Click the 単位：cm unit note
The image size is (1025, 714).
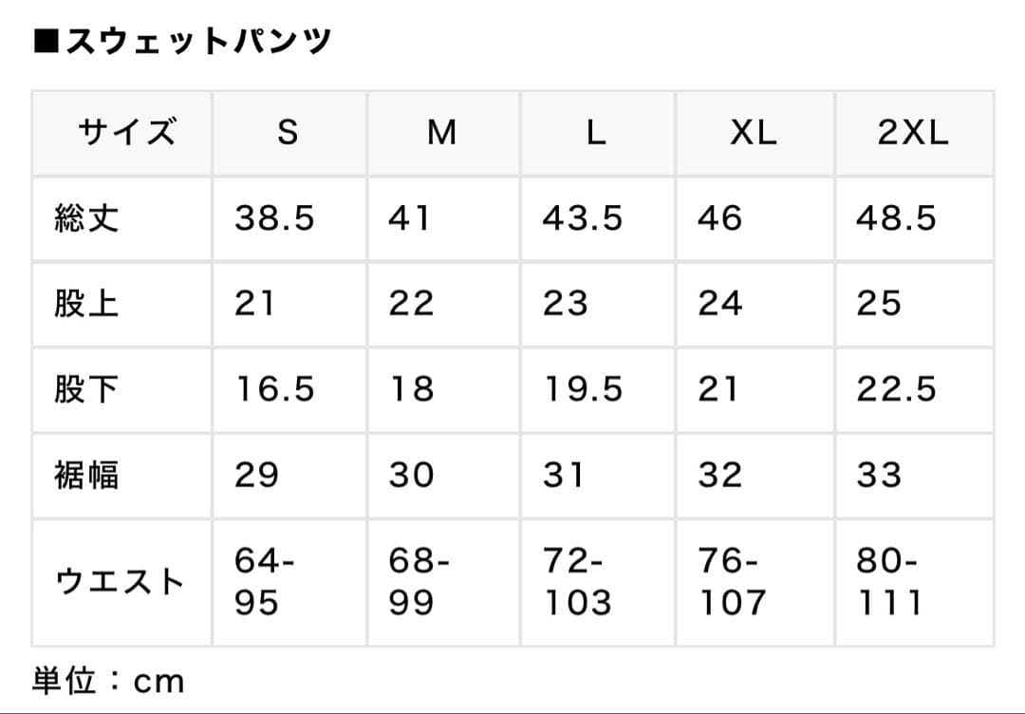(108, 681)
